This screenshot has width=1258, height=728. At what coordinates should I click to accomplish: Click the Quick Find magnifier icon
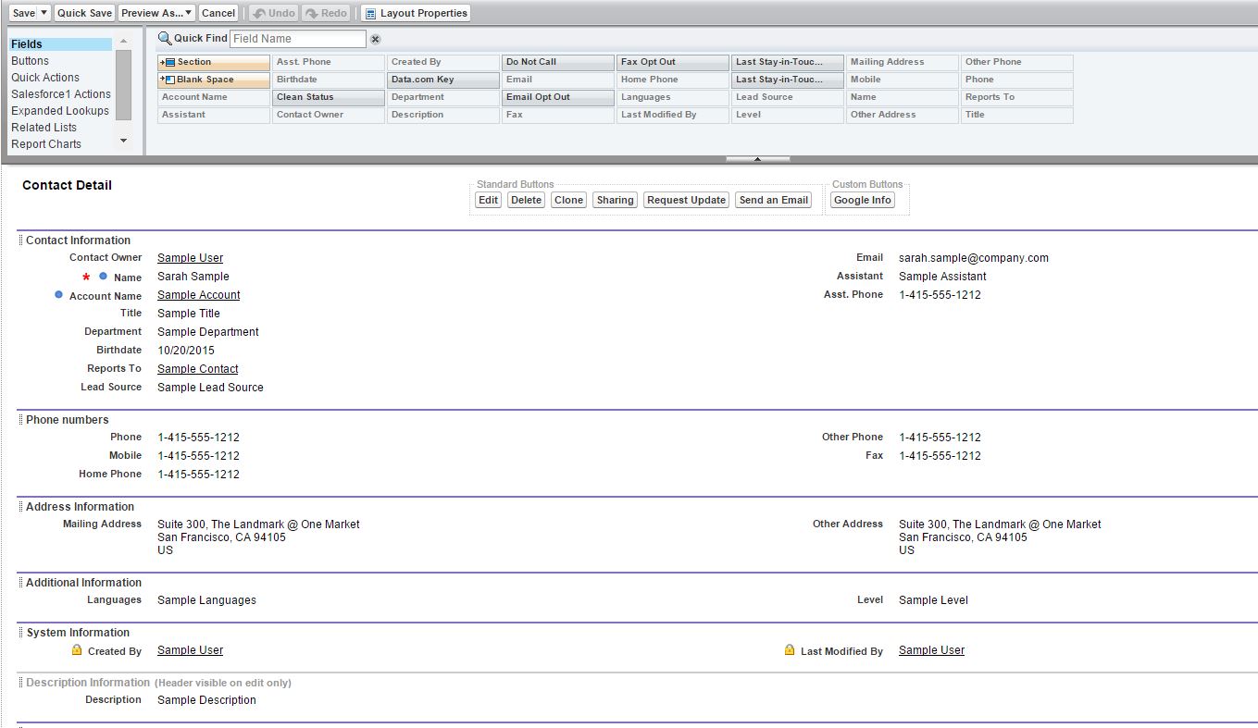(x=165, y=38)
